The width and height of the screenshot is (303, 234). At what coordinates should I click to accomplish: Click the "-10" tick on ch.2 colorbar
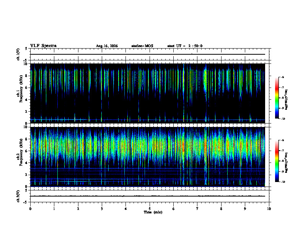click(x=283, y=182)
